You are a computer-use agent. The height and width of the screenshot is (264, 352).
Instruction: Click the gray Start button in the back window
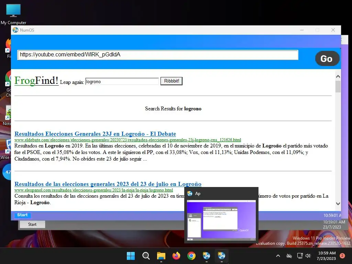coord(32,224)
